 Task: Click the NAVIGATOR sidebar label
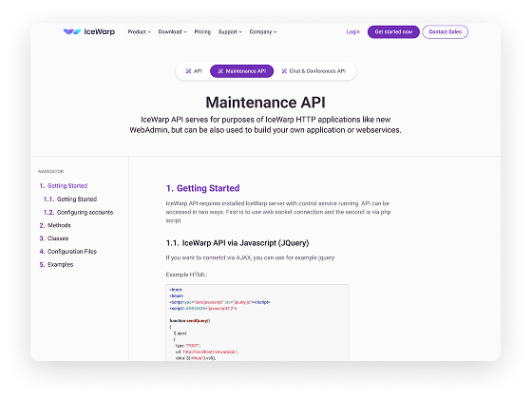click(51, 172)
